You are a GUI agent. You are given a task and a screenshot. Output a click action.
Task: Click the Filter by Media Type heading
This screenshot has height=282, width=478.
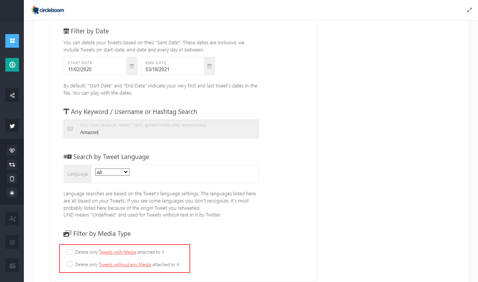(x=102, y=234)
